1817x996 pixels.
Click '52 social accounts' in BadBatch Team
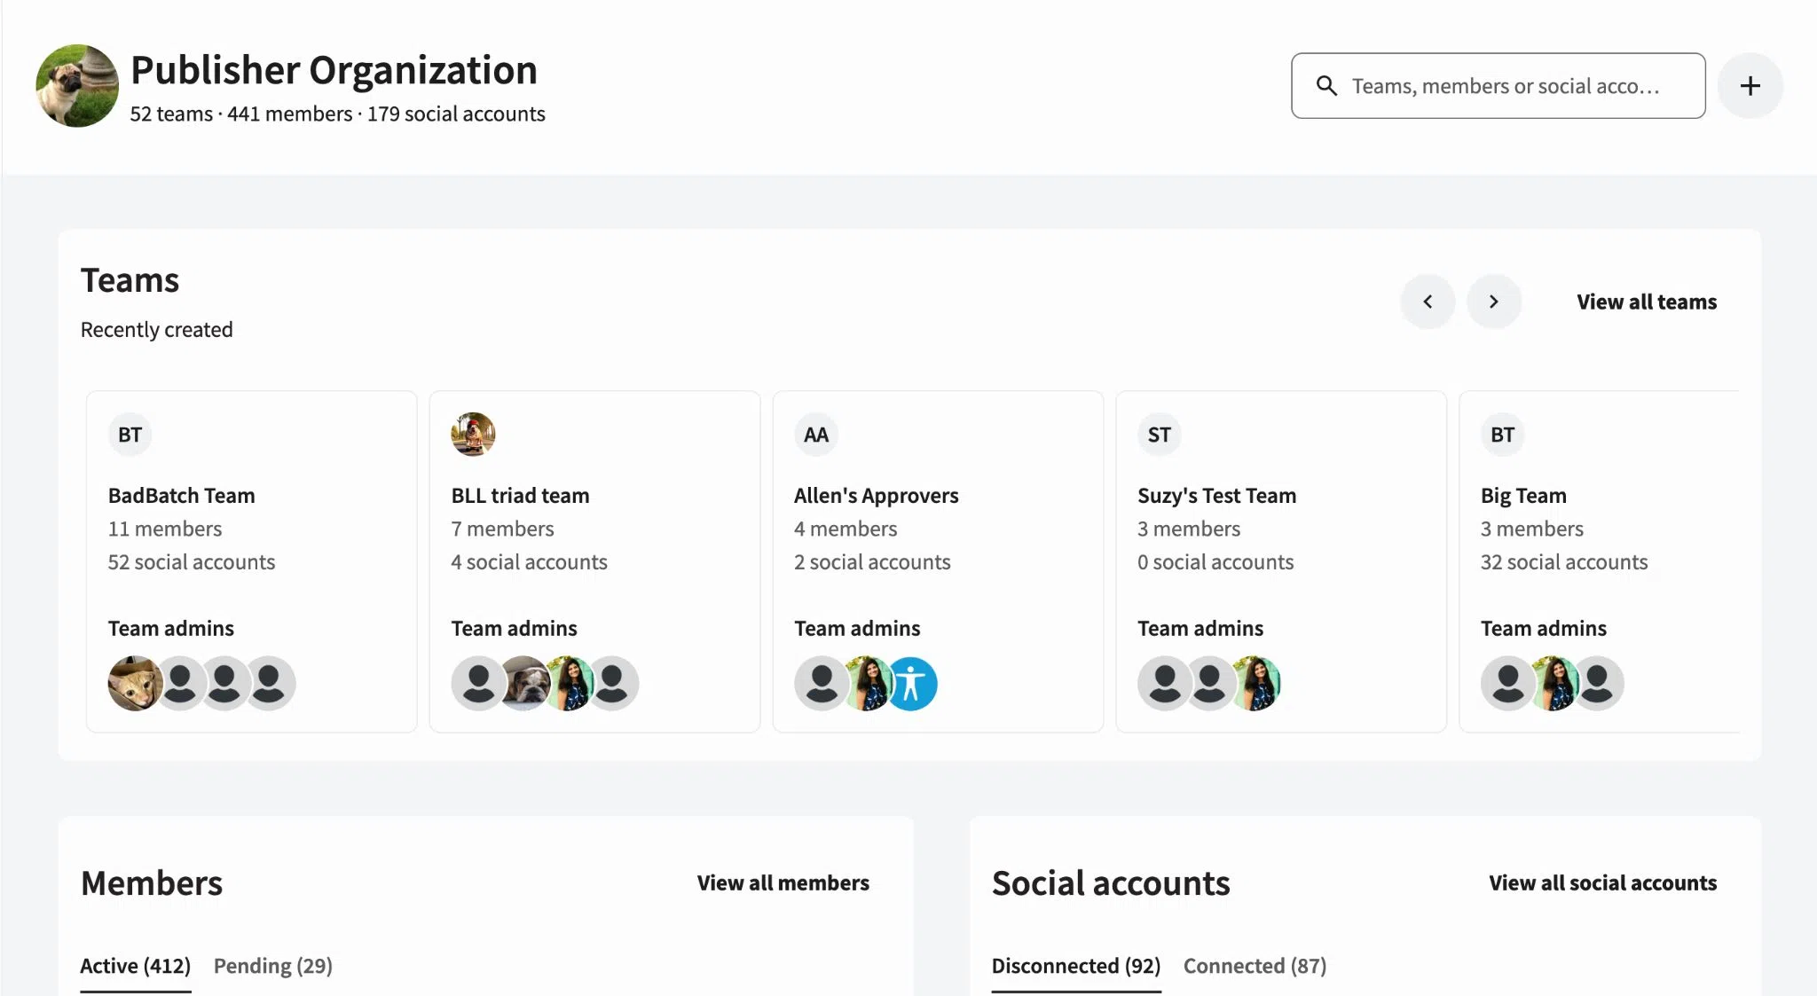pyautogui.click(x=192, y=562)
